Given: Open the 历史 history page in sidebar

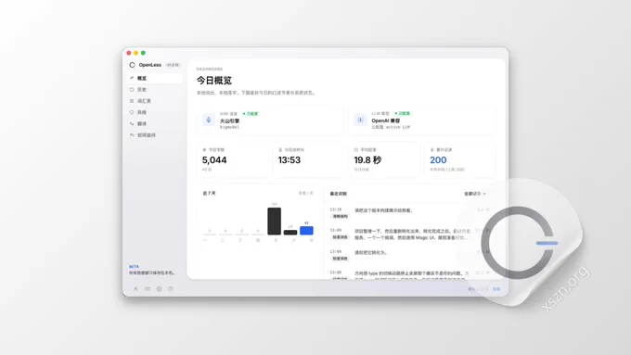Looking at the screenshot, I should [x=155, y=90].
